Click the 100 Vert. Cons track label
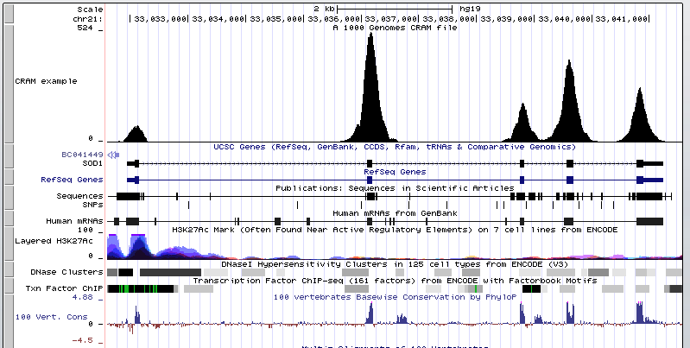Image resolution: width=690 pixels, height=348 pixels. [50, 318]
